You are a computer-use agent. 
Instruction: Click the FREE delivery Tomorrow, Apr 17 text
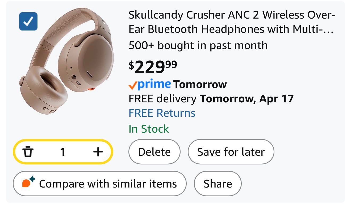coord(211,99)
